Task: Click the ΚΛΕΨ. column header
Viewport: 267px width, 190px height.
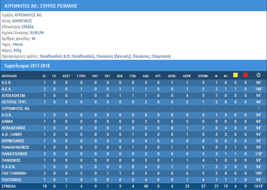Action: tap(187, 76)
